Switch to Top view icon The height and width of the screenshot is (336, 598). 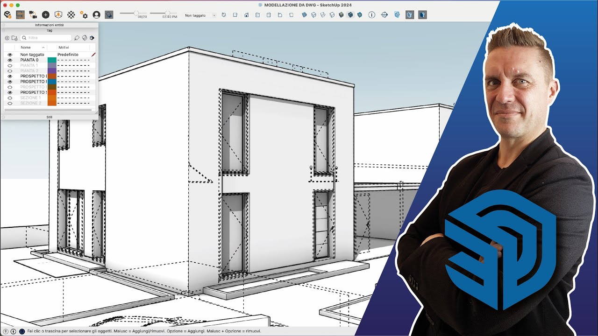coord(235,15)
